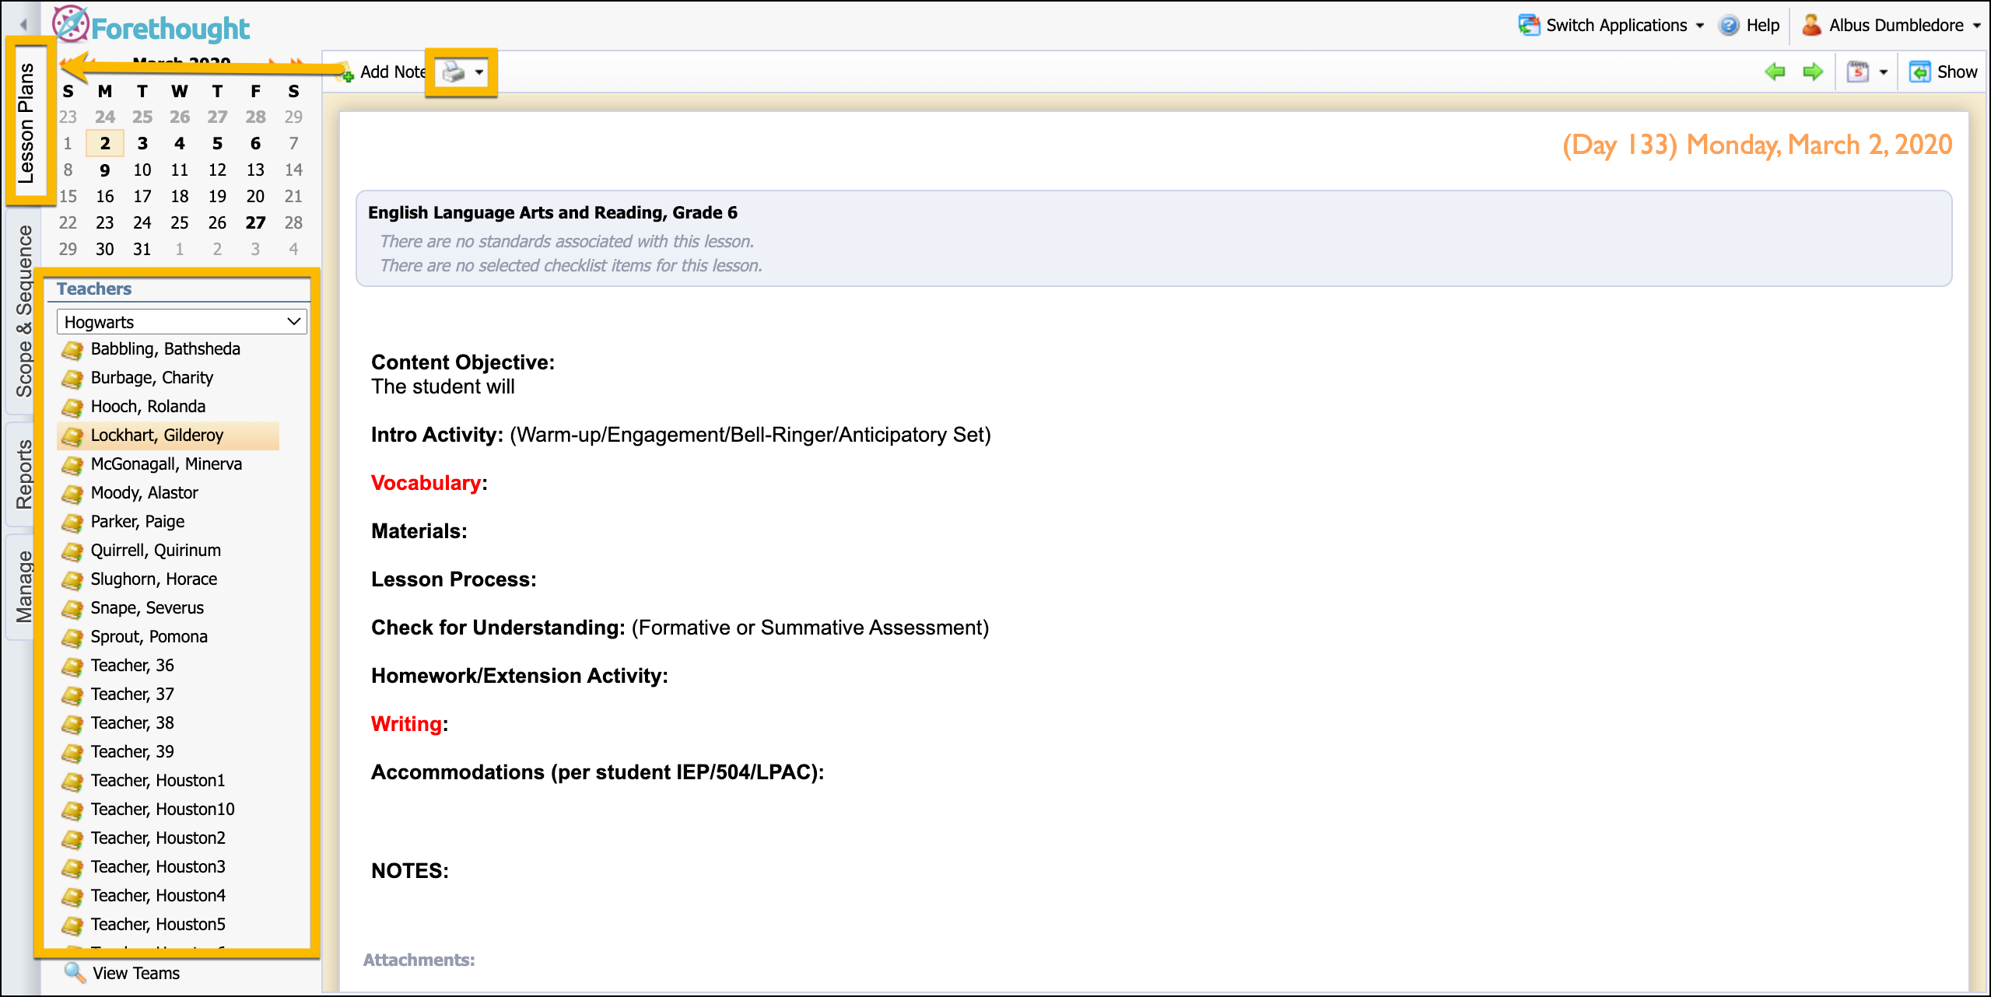Select March 27 in the calendar

coord(255,223)
